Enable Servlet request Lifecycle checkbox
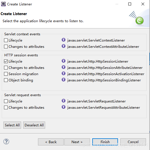This screenshot has width=150, height=150. 6,101
